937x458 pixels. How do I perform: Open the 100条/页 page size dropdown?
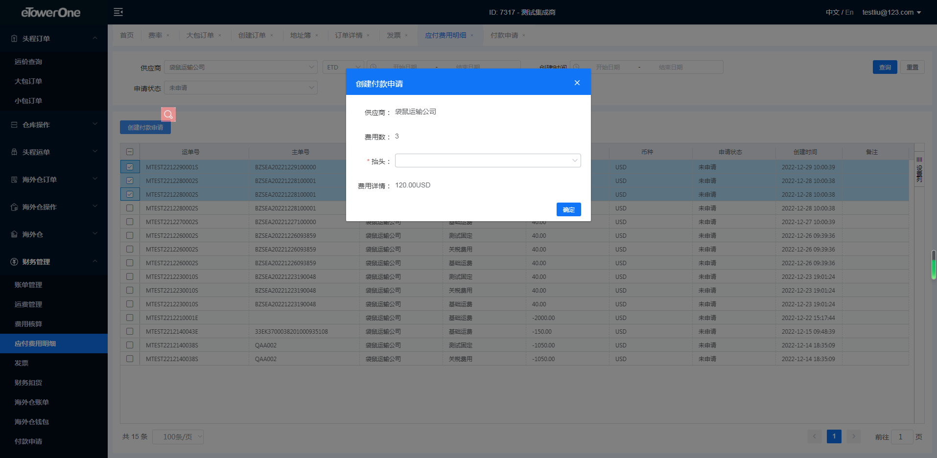coord(178,436)
